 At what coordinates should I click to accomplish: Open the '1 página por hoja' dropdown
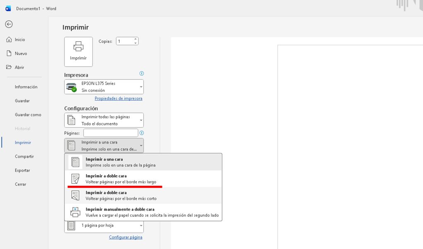pyautogui.click(x=104, y=226)
